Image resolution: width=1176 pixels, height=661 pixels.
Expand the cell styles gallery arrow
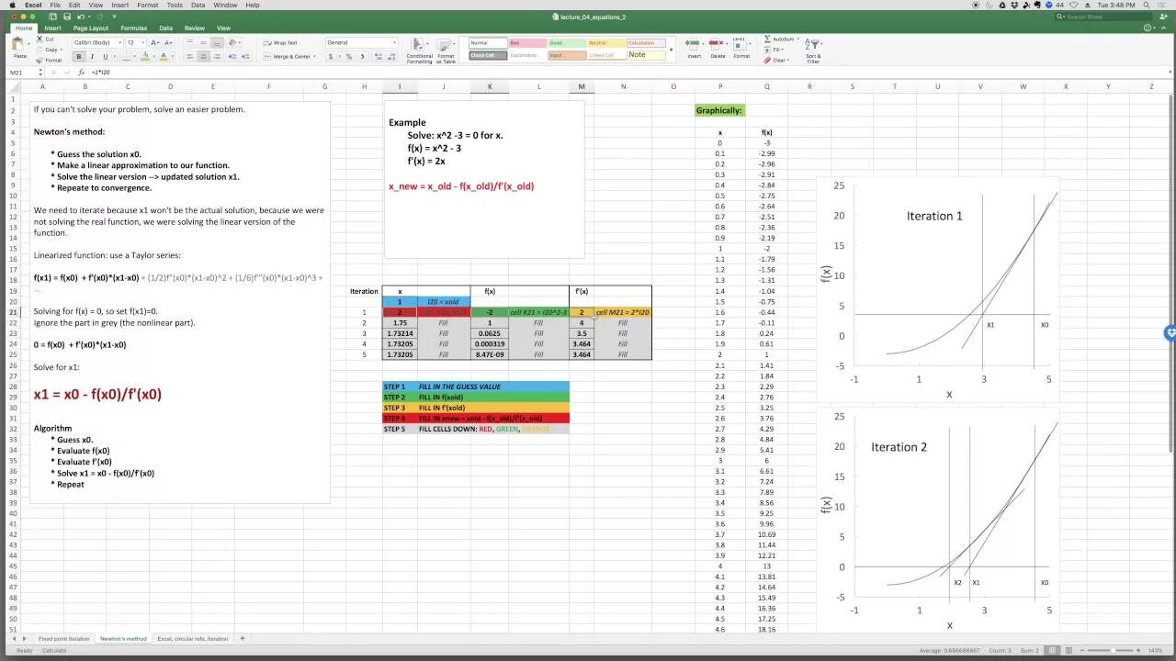(672, 49)
